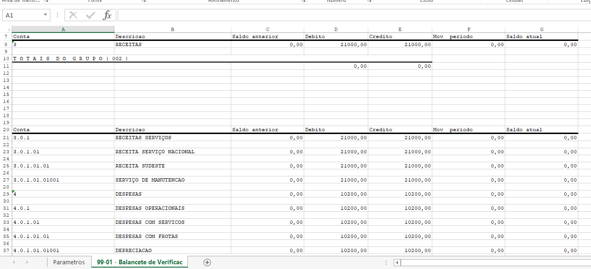The height and width of the screenshot is (269, 591).
Task: Click the horizontal scrollbar left arrow
Action: click(397, 262)
